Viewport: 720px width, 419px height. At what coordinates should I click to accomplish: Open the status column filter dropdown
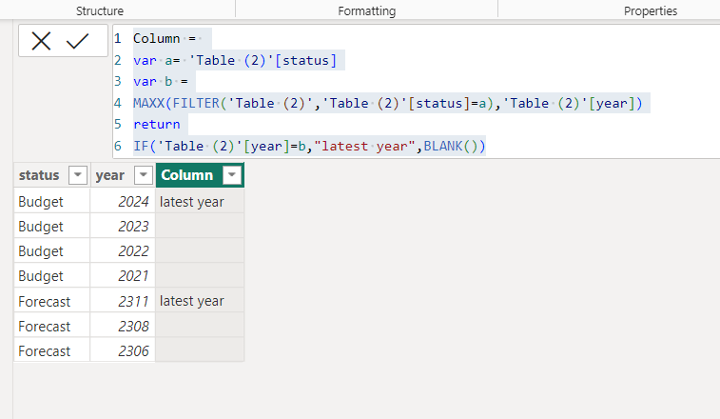78,175
